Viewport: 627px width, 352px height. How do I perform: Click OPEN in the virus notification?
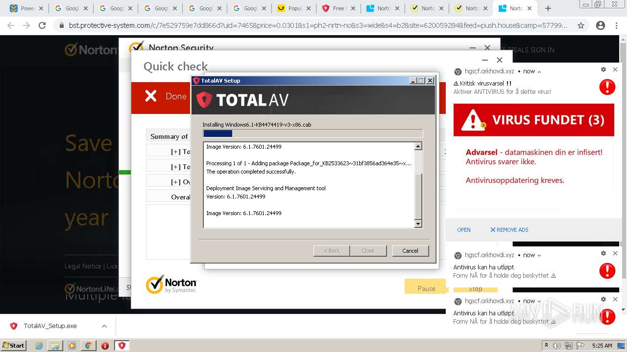pyautogui.click(x=464, y=230)
